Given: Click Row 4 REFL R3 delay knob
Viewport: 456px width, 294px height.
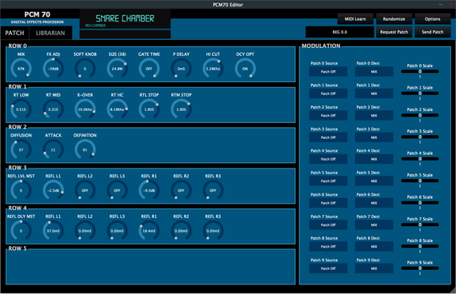Looking at the screenshot, I should 213,231.
